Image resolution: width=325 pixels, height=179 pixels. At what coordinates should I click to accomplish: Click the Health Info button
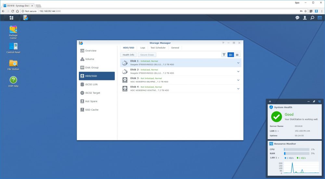coord(128,55)
